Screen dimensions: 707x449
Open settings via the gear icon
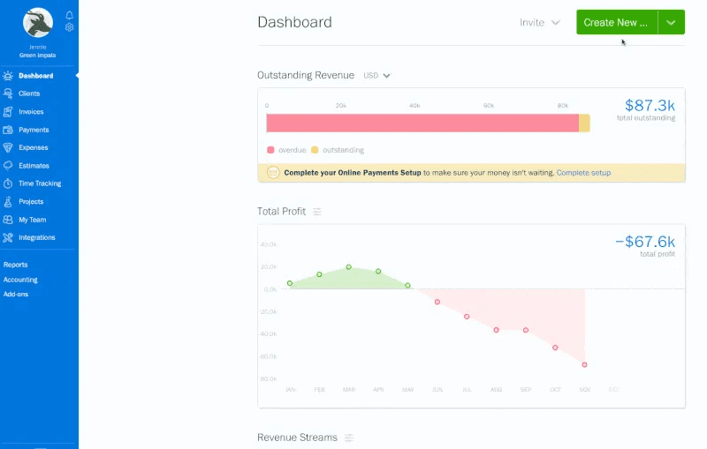click(x=70, y=27)
